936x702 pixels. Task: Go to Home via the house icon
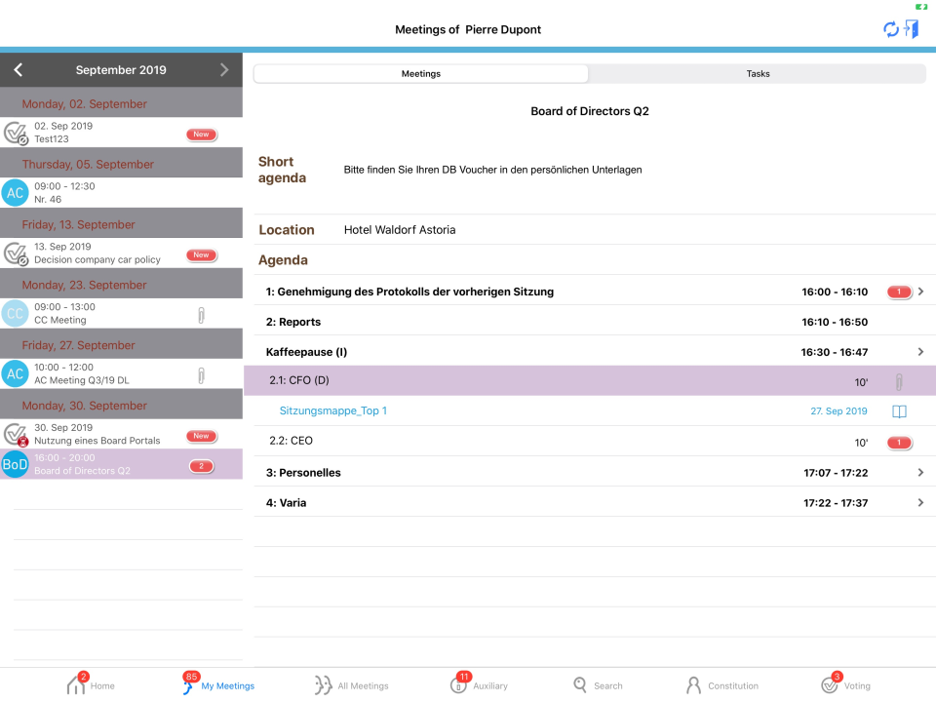(77, 683)
